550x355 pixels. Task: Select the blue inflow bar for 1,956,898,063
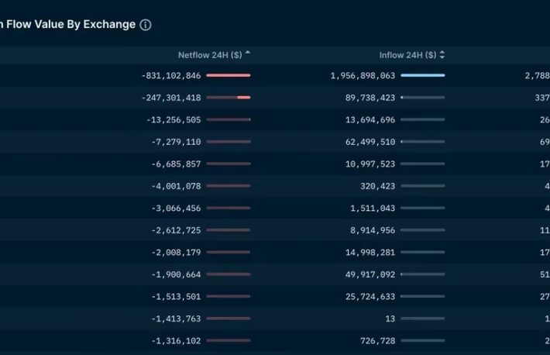coord(423,75)
